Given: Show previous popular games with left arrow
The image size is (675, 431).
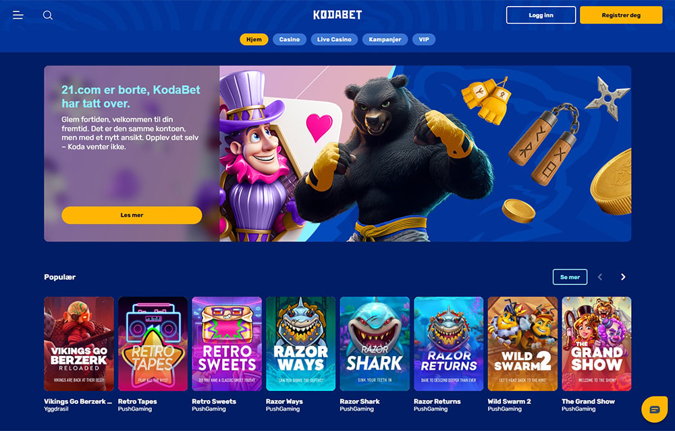Looking at the screenshot, I should (x=600, y=277).
